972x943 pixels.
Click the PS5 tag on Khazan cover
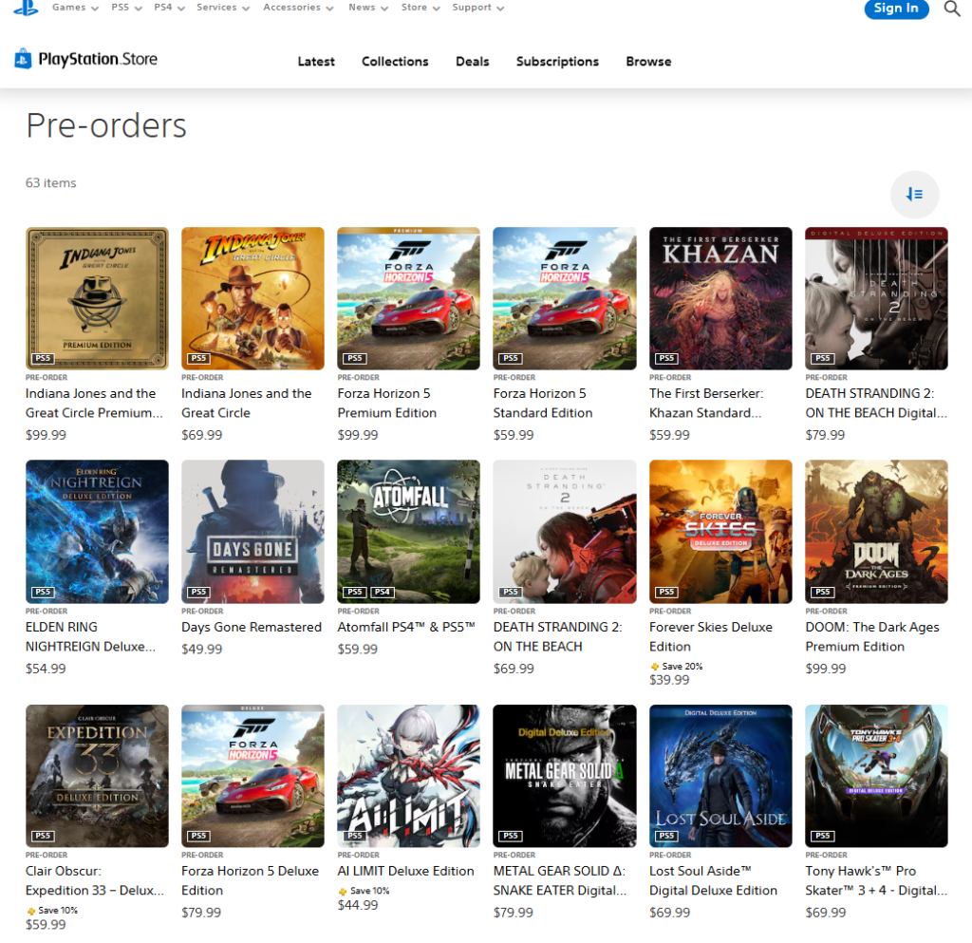tap(666, 358)
